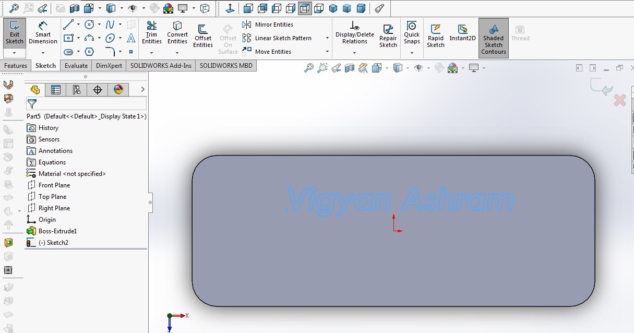Image resolution: width=634 pixels, height=333 pixels.
Task: Switch to the Features tab
Action: pos(16,66)
